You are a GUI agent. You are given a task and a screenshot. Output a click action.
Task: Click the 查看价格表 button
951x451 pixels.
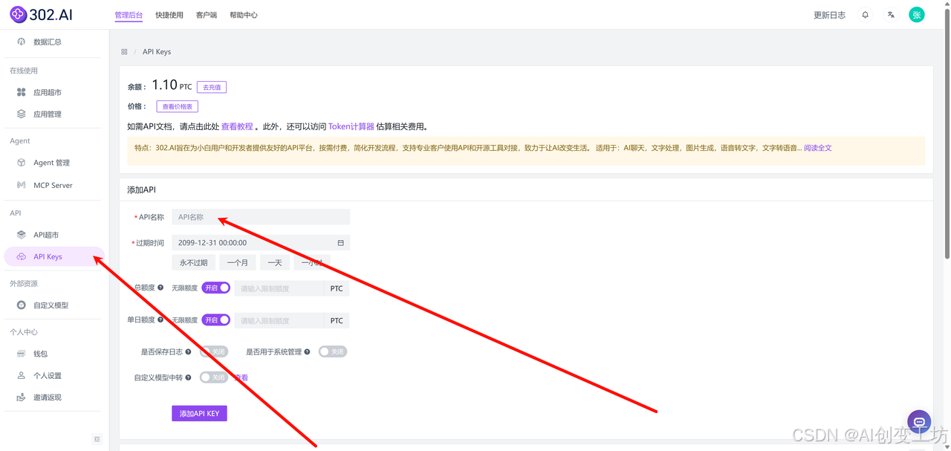[x=178, y=106]
